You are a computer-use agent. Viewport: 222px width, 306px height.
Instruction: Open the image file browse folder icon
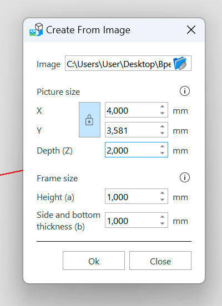180,63
